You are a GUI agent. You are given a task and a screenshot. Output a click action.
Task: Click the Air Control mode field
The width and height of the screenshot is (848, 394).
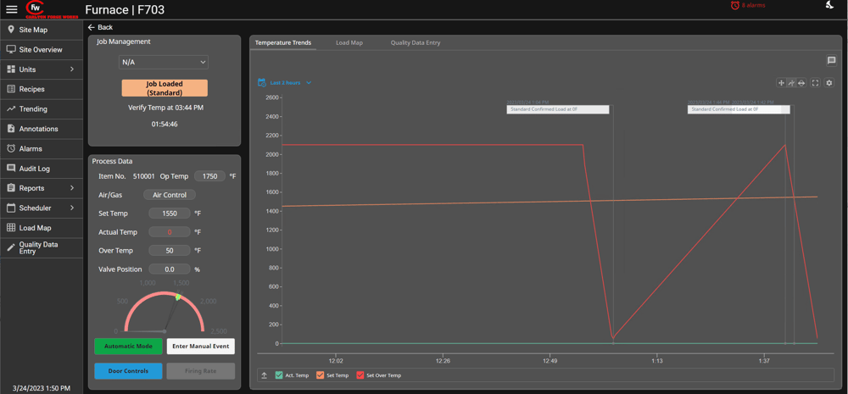(170, 195)
